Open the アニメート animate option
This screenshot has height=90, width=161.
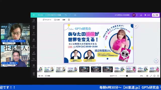tap(47, 20)
